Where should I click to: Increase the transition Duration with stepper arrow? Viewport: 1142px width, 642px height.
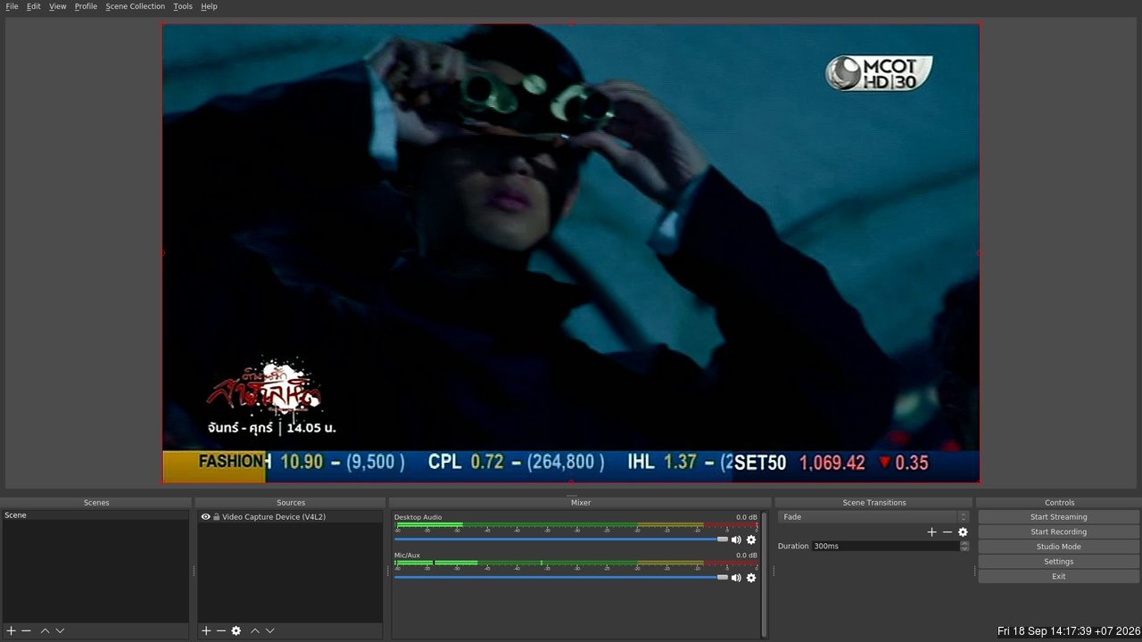click(x=964, y=543)
